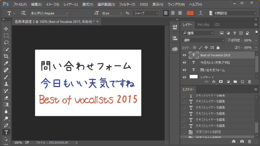
Task: Hide the 問い合わせフォーム layer
Action: click(x=184, y=70)
